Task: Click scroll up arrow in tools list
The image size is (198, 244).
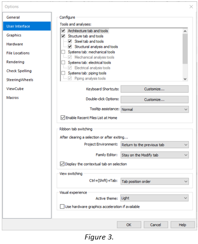Action: point(185,31)
